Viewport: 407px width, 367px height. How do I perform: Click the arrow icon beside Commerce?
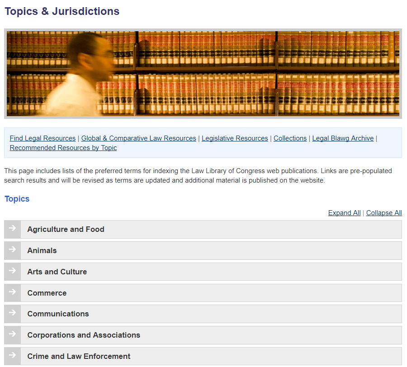pyautogui.click(x=12, y=292)
